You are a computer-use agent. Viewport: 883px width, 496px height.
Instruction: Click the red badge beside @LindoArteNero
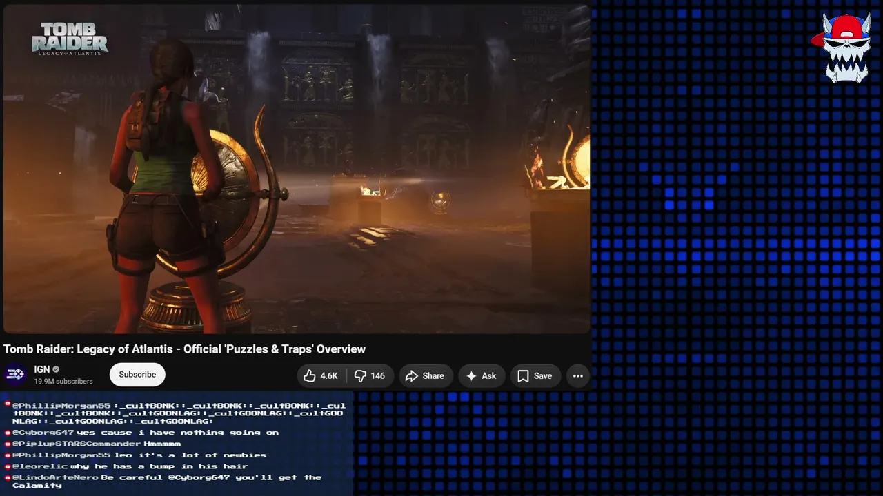click(8, 477)
